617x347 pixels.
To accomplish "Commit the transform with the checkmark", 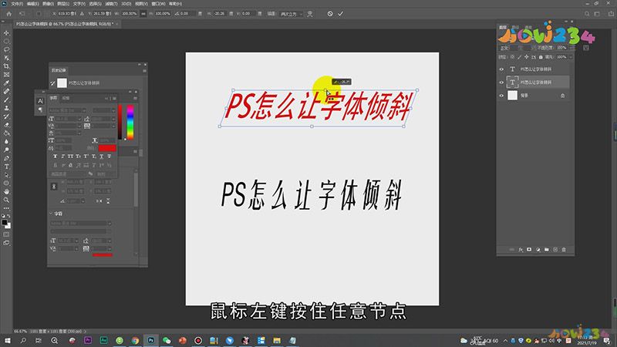I will pos(340,14).
